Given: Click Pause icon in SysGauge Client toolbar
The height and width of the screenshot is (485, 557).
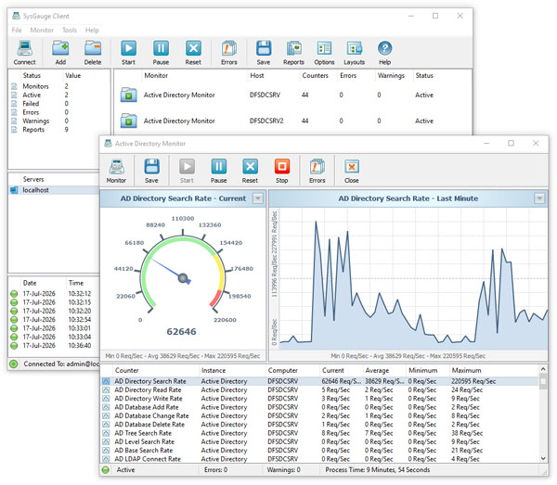Looking at the screenshot, I should [x=161, y=48].
